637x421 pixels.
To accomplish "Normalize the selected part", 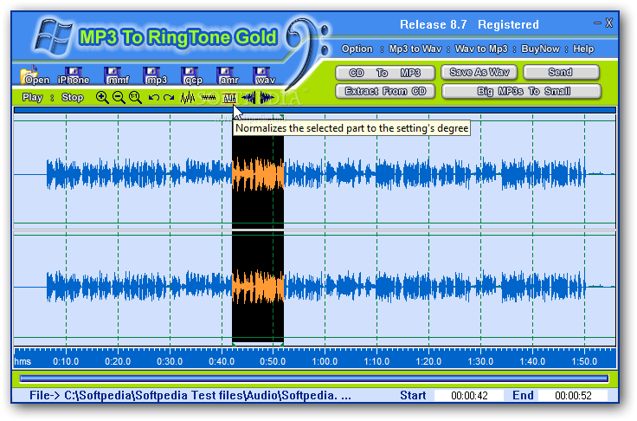I will point(229,98).
